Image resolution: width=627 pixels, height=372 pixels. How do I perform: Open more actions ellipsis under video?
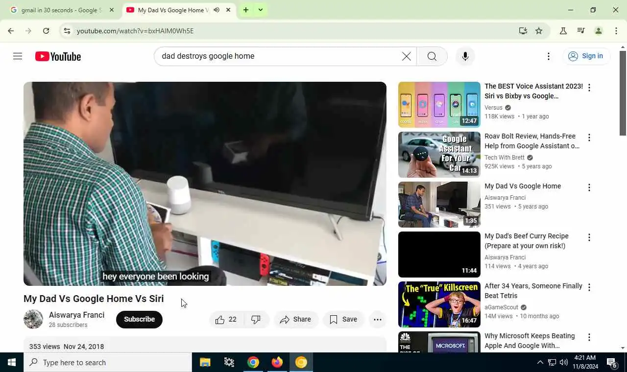378,320
